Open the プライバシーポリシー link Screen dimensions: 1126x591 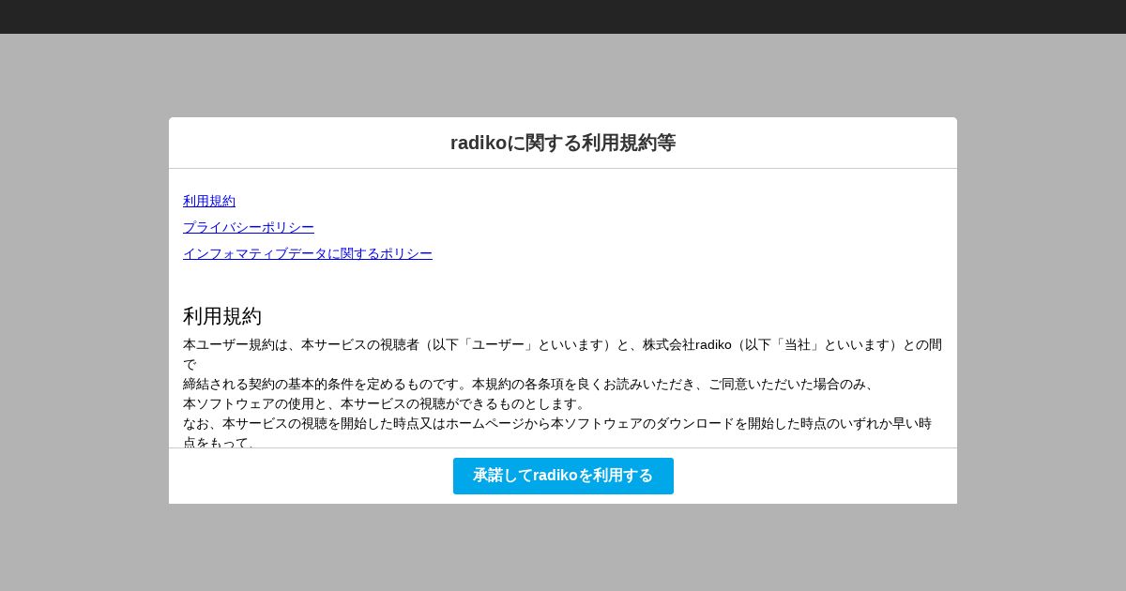click(249, 227)
